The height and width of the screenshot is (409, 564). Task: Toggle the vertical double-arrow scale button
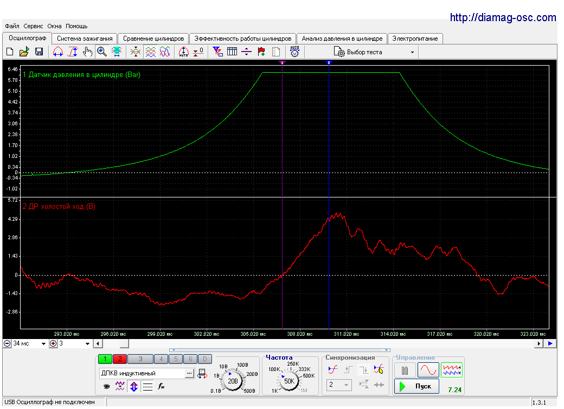tap(134, 387)
